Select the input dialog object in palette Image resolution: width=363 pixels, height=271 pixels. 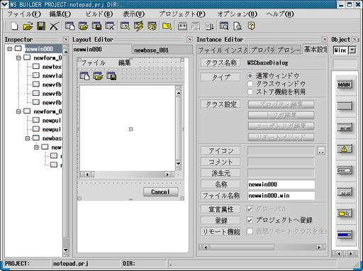coord(345,170)
